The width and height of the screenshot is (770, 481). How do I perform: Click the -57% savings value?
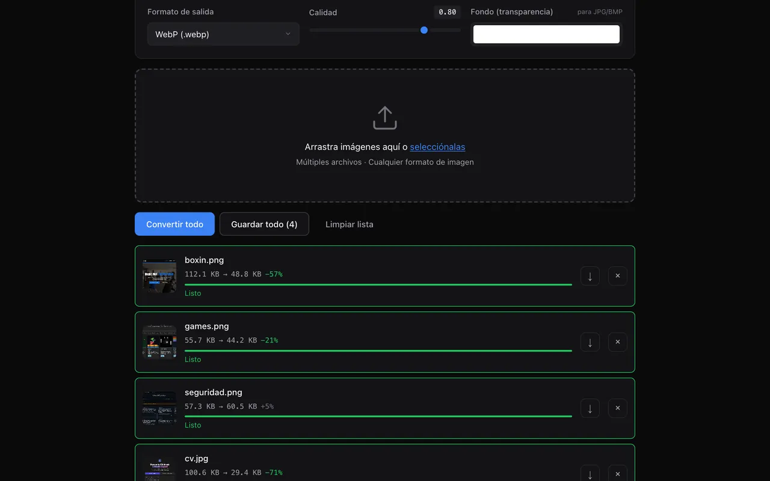click(274, 274)
